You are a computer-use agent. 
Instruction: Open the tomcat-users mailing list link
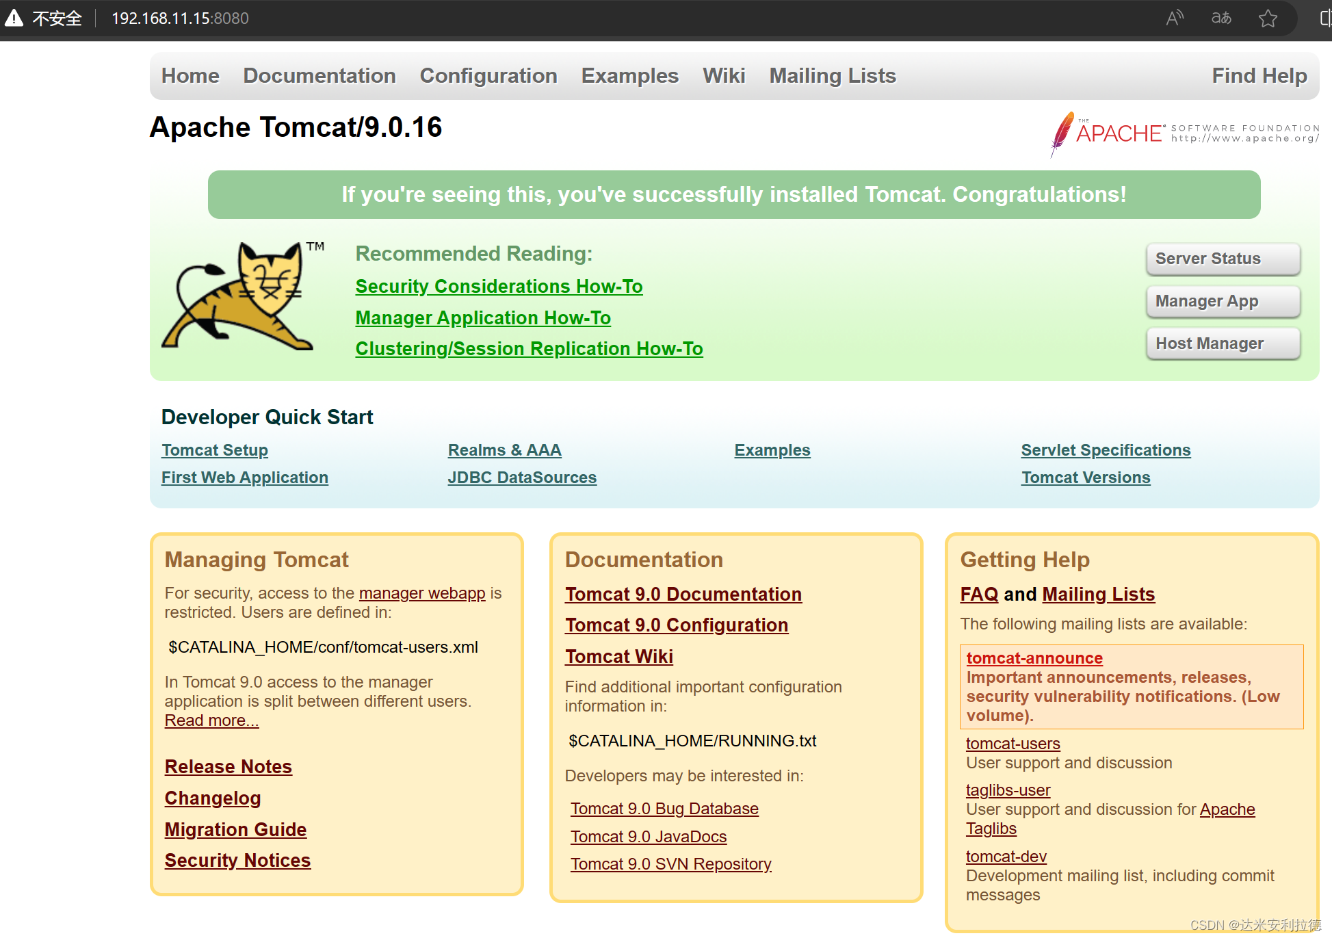coord(1013,744)
